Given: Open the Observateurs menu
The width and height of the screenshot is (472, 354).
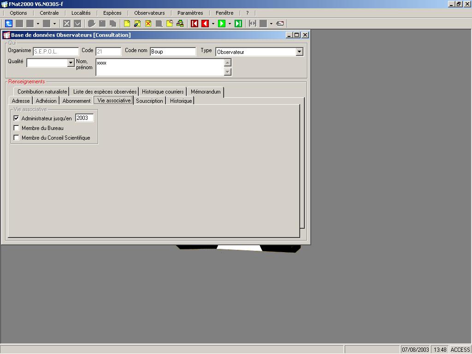Looking at the screenshot, I should tap(150, 13).
